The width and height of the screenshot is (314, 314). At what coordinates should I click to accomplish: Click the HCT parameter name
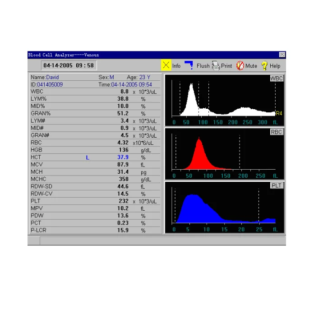pos(36,157)
